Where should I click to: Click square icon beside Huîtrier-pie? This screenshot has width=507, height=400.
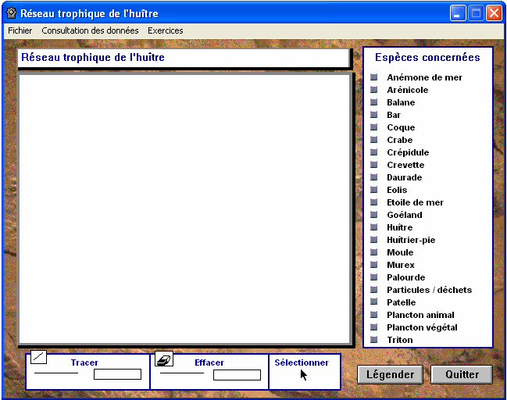(x=373, y=240)
